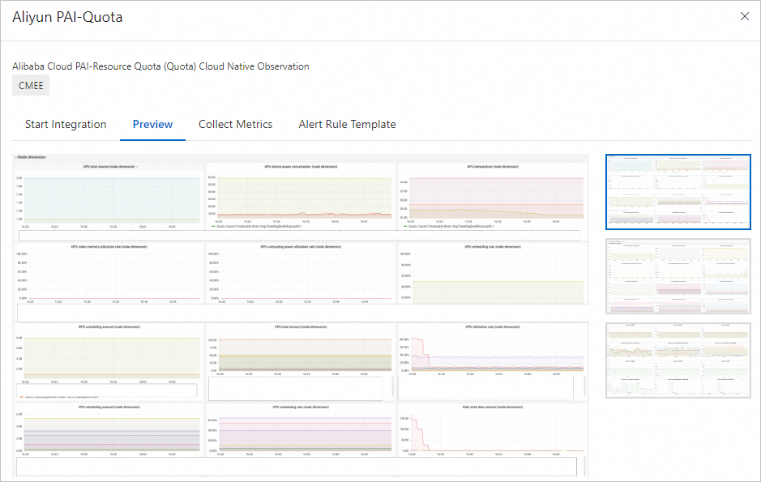Select the Preview tab

[152, 124]
